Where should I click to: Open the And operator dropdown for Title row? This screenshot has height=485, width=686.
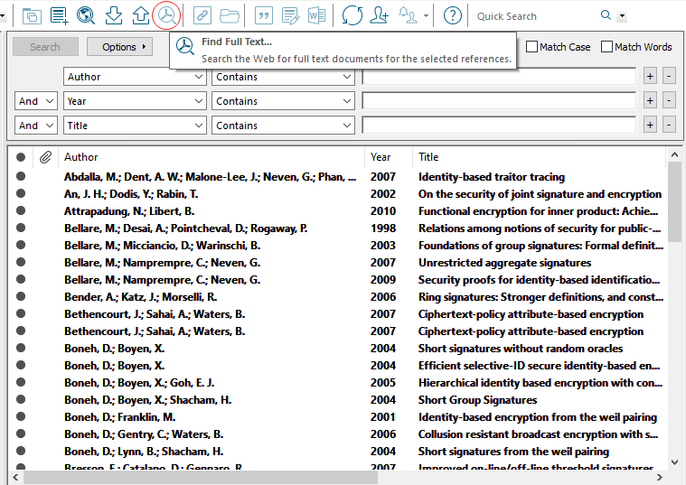click(x=36, y=126)
